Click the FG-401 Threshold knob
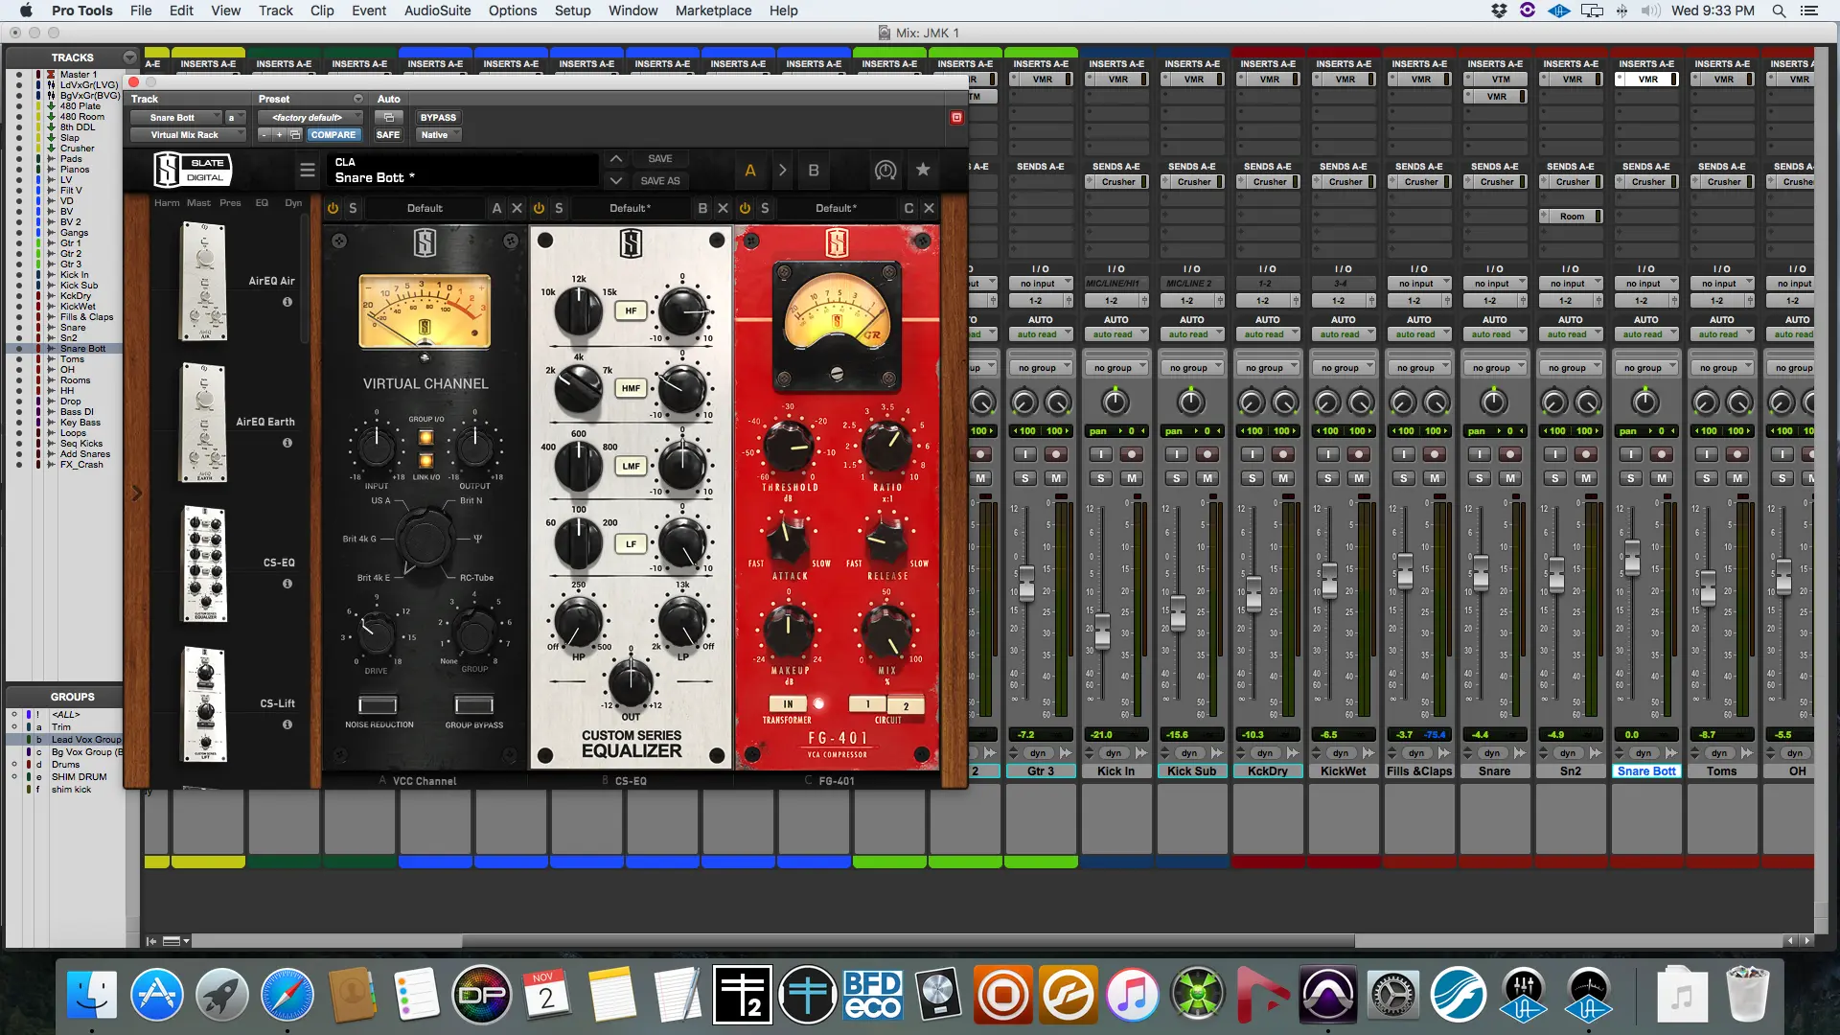Image resolution: width=1840 pixels, height=1035 pixels. [788, 447]
